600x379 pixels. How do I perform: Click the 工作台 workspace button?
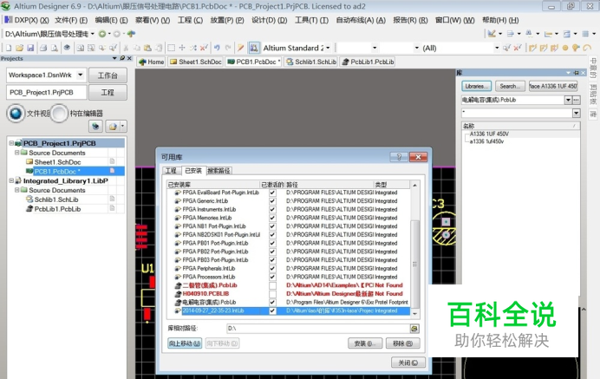(x=108, y=75)
